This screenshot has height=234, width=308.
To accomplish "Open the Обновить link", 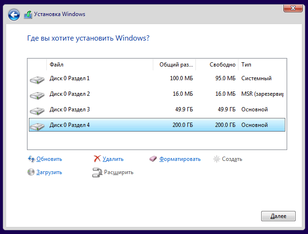I will click(x=49, y=159).
